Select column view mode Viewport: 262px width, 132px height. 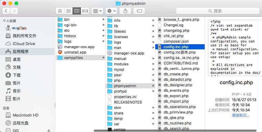pos(77,11)
